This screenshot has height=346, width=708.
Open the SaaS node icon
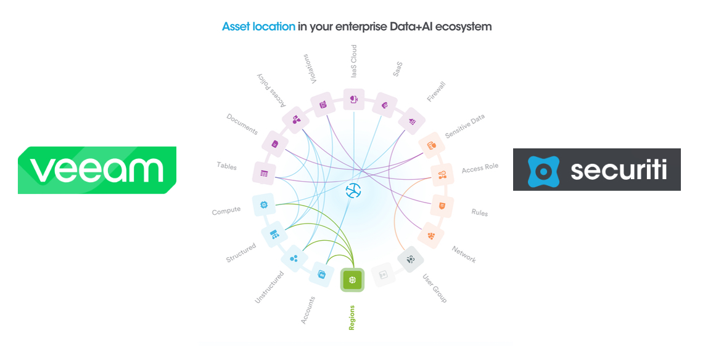pyautogui.click(x=384, y=105)
